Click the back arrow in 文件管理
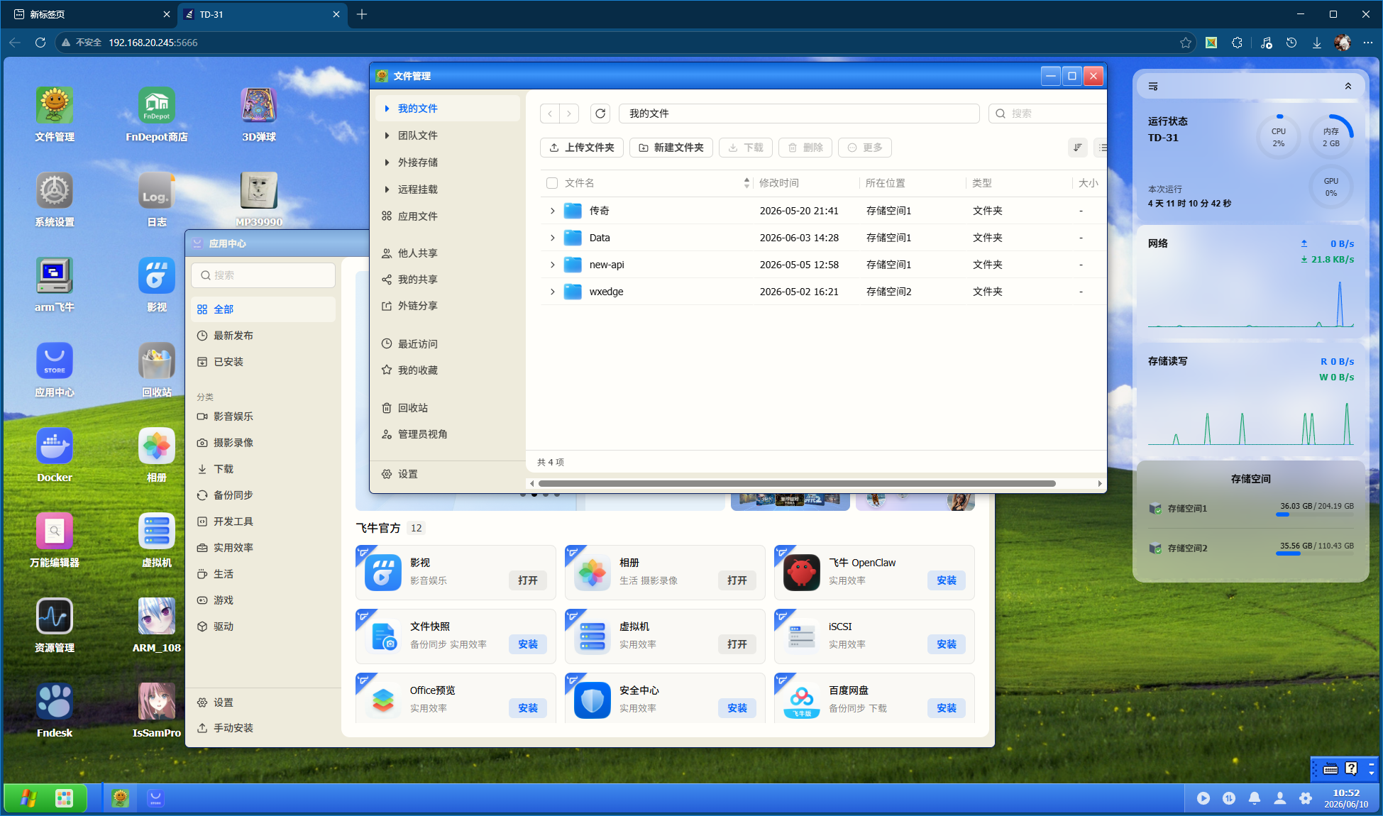This screenshot has height=816, width=1383. (x=550, y=114)
